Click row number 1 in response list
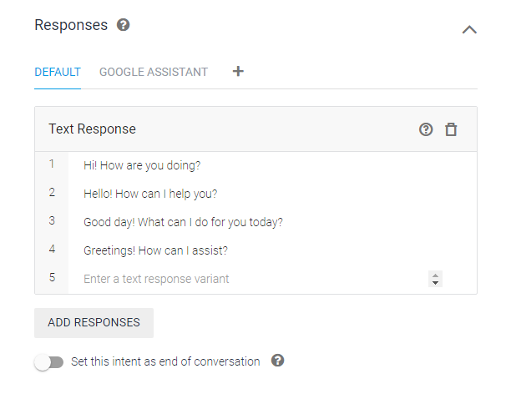This screenshot has width=516, height=399. pos(52,164)
